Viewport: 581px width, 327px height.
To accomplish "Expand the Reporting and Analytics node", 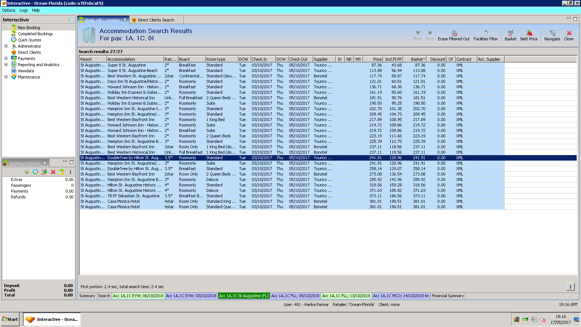I will 6,65.
